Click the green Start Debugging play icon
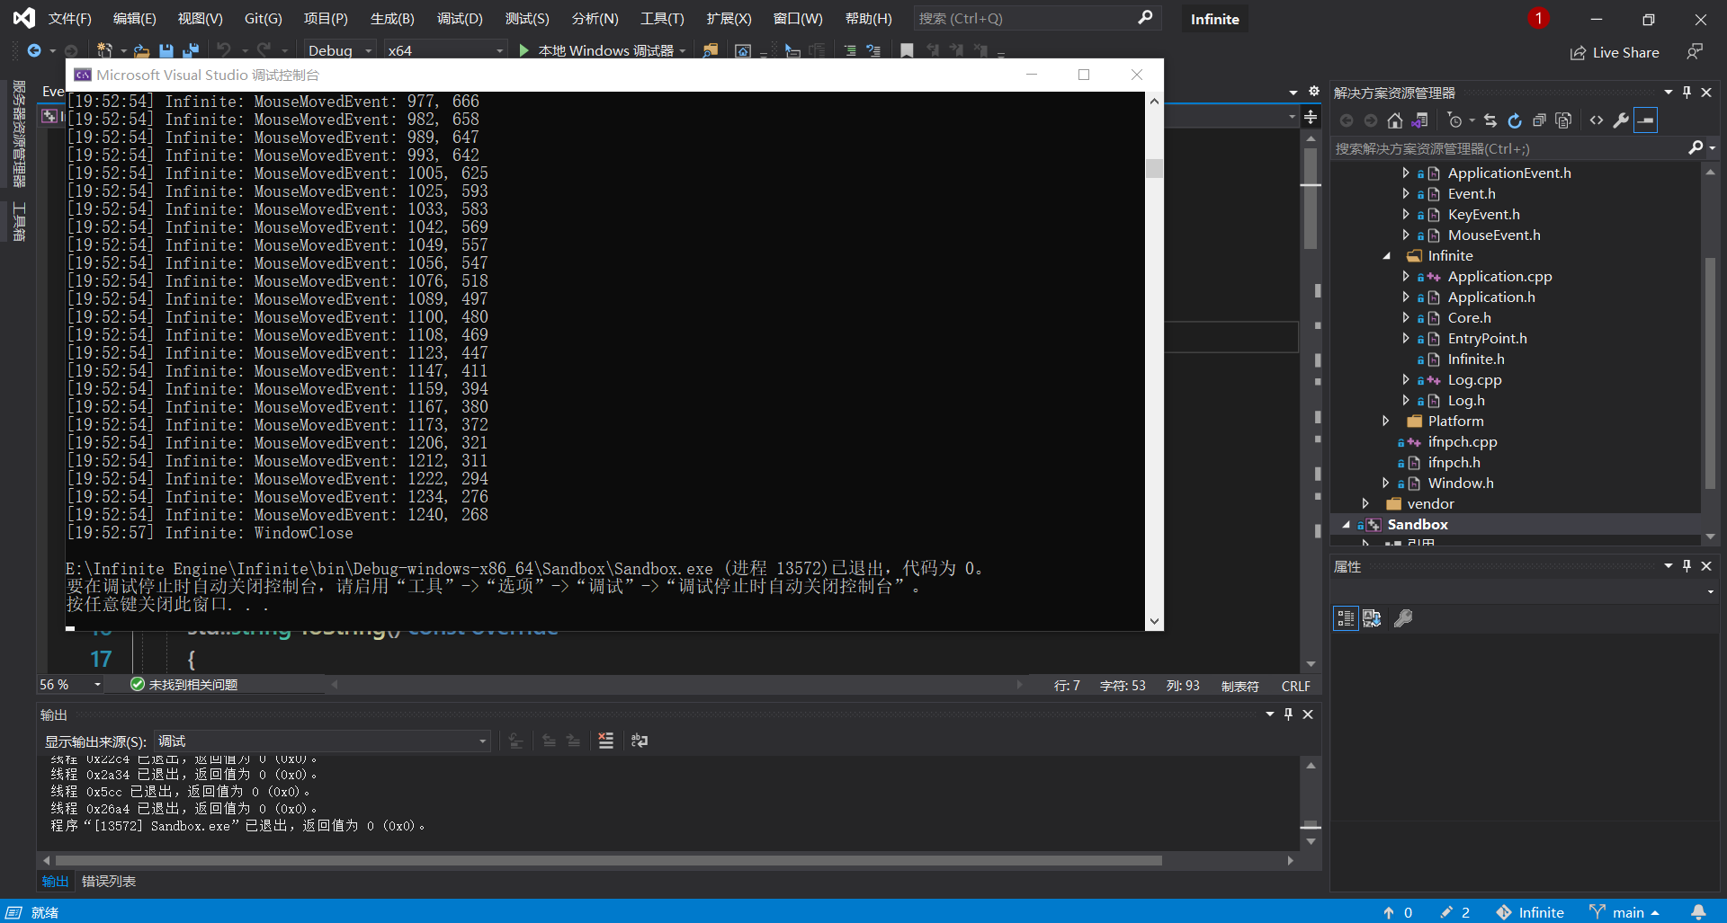This screenshot has width=1727, height=923. coord(523,50)
